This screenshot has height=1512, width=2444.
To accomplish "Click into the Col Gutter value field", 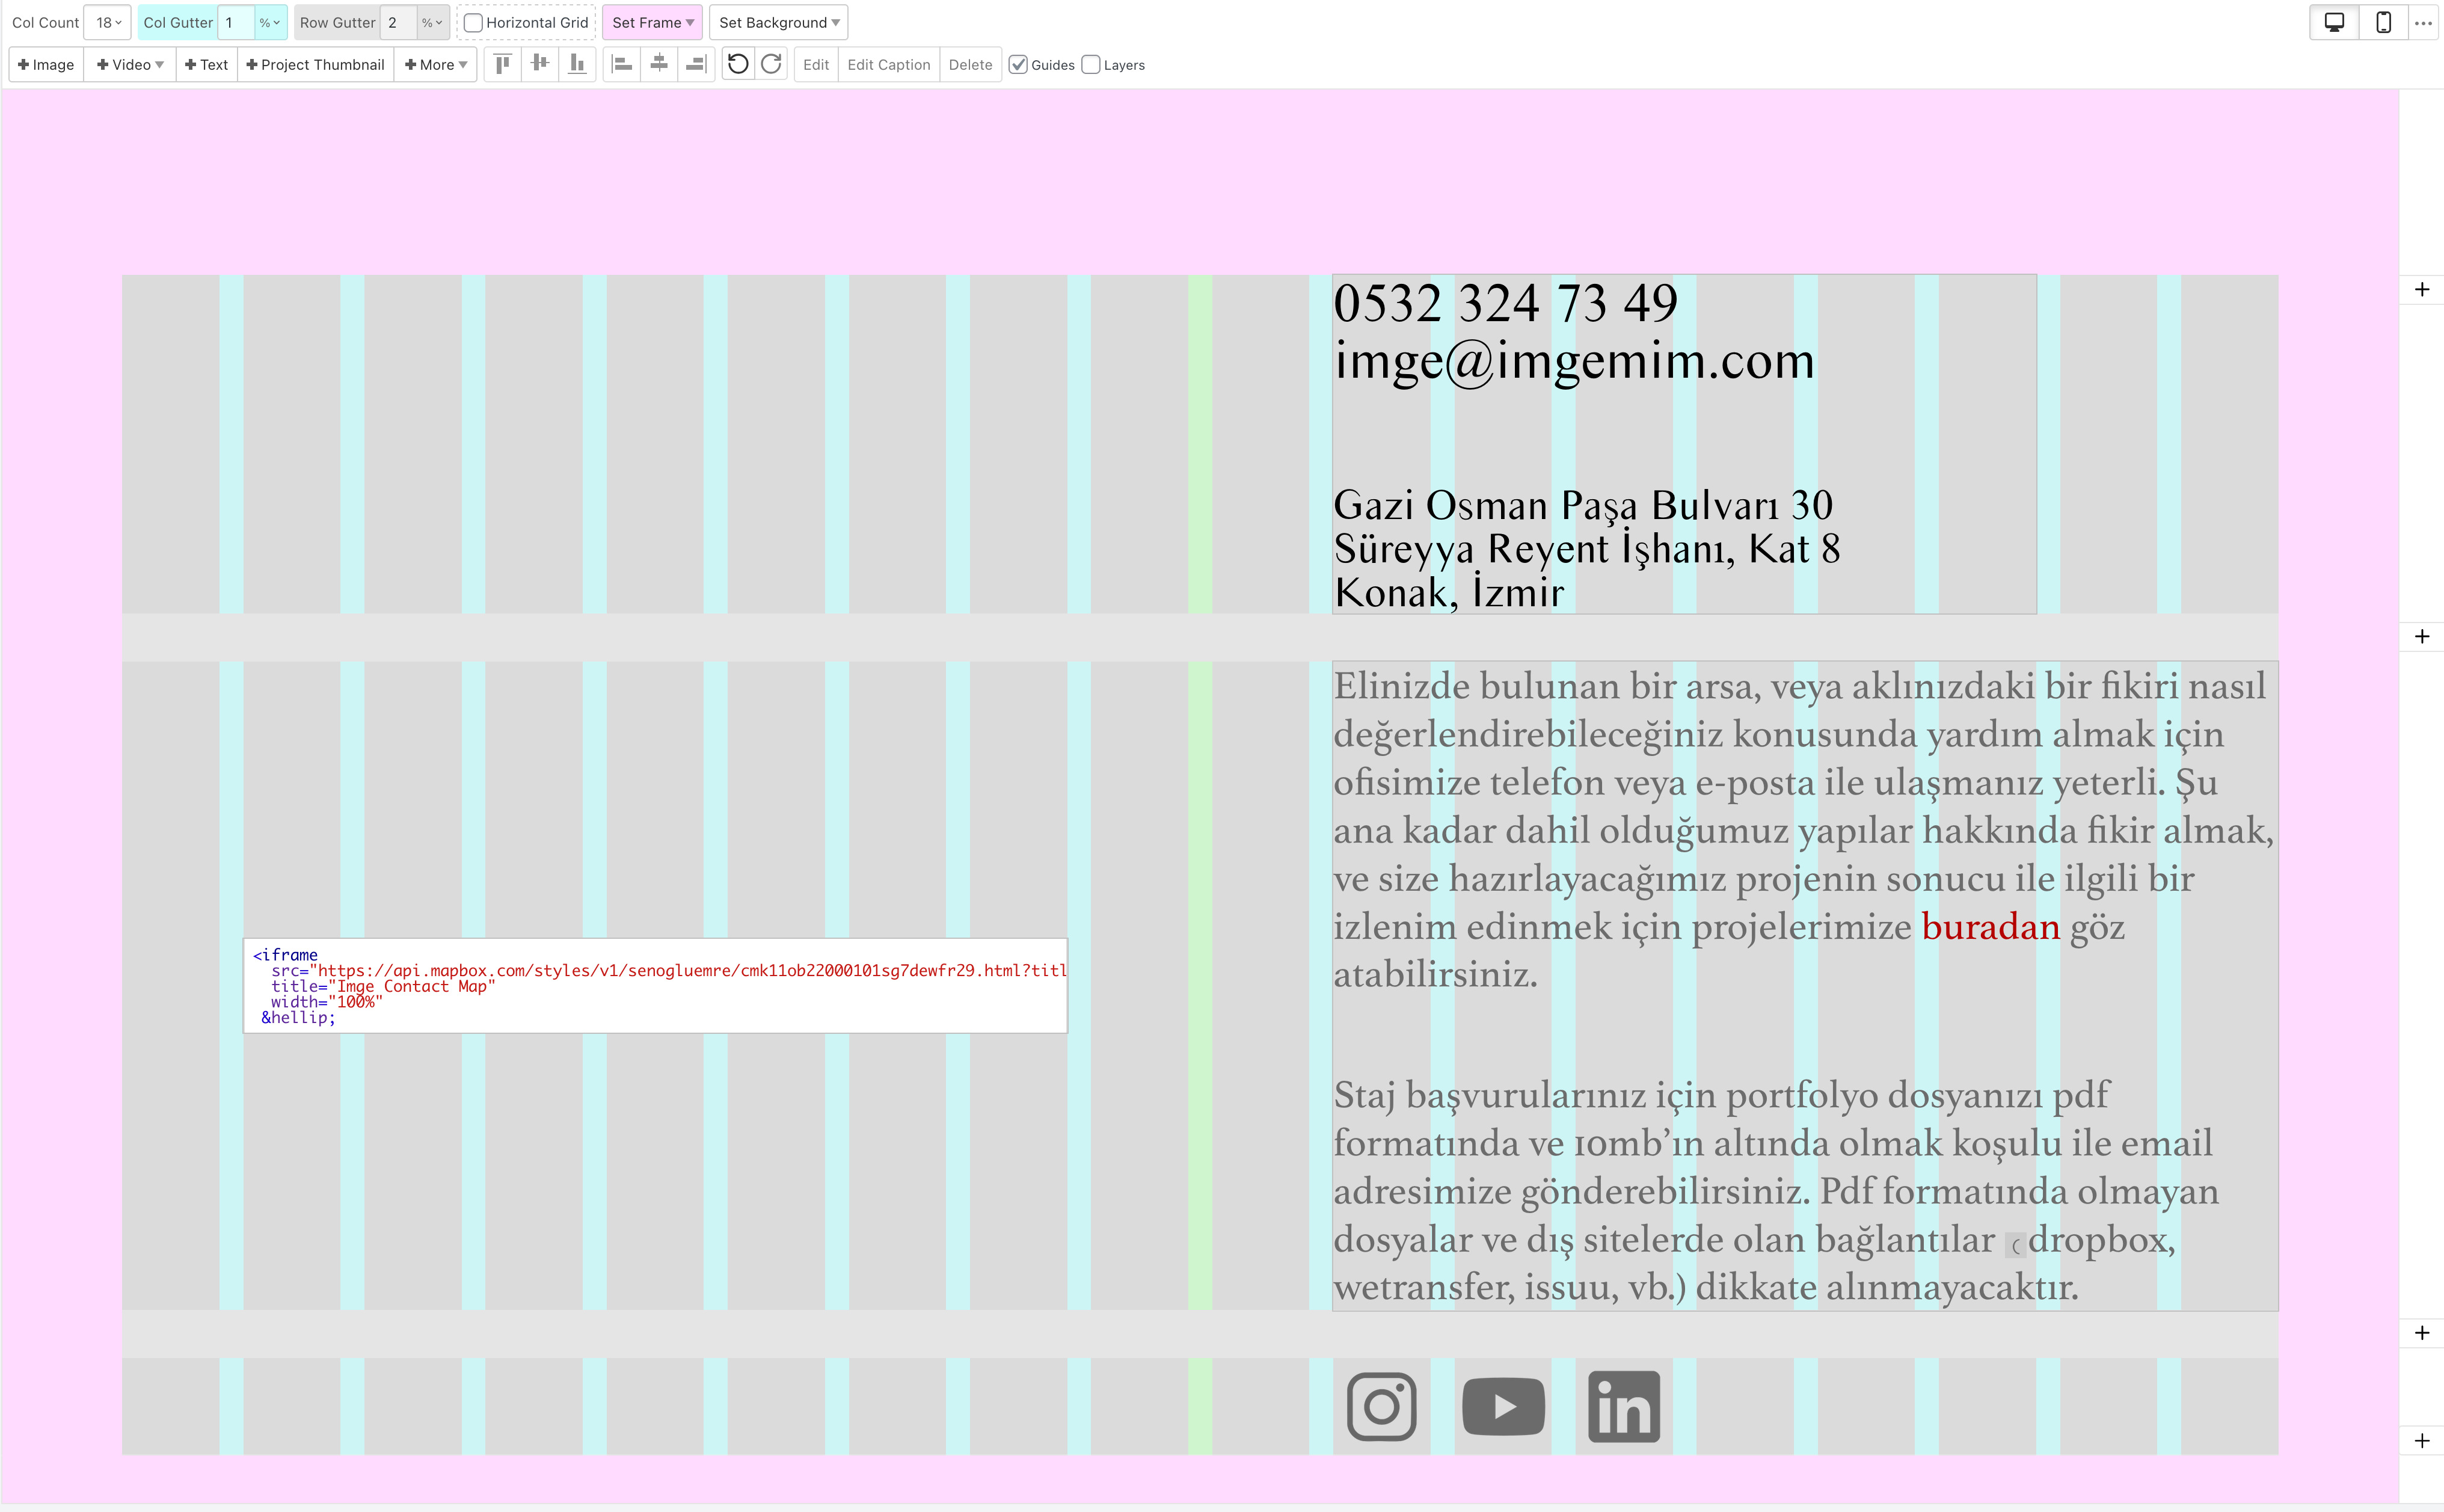I will coord(236,22).
